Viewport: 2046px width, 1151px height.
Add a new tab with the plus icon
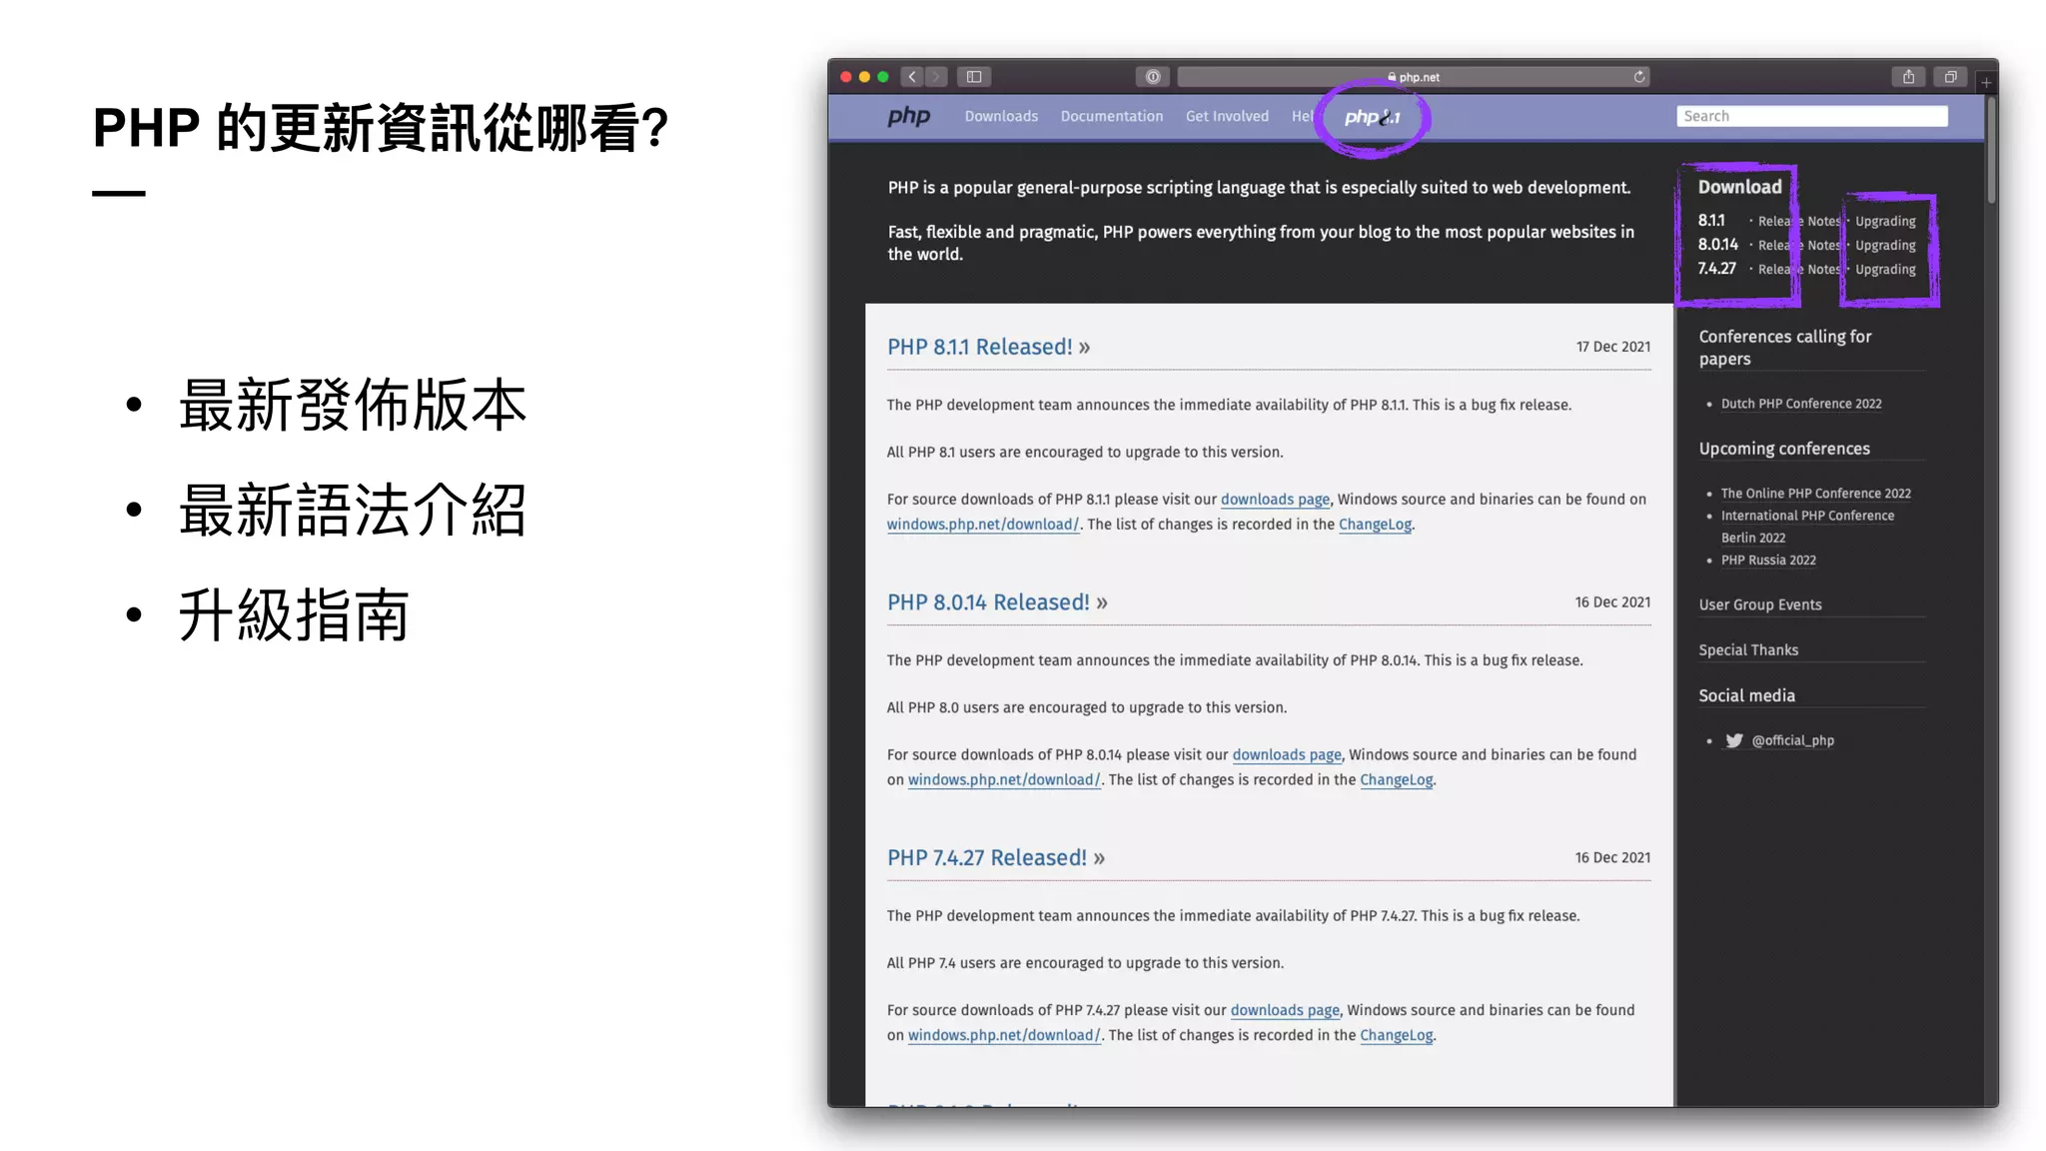pyautogui.click(x=1986, y=82)
